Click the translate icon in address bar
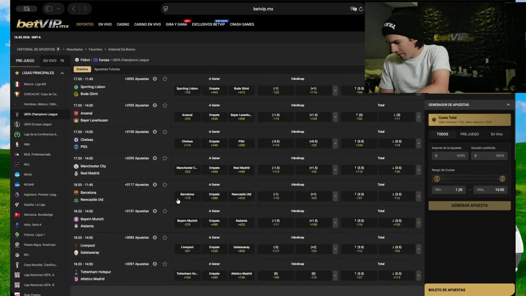The image size is (526, 296). [353, 9]
